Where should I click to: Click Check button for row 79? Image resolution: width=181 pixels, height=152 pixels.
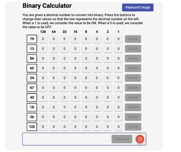point(133,39)
